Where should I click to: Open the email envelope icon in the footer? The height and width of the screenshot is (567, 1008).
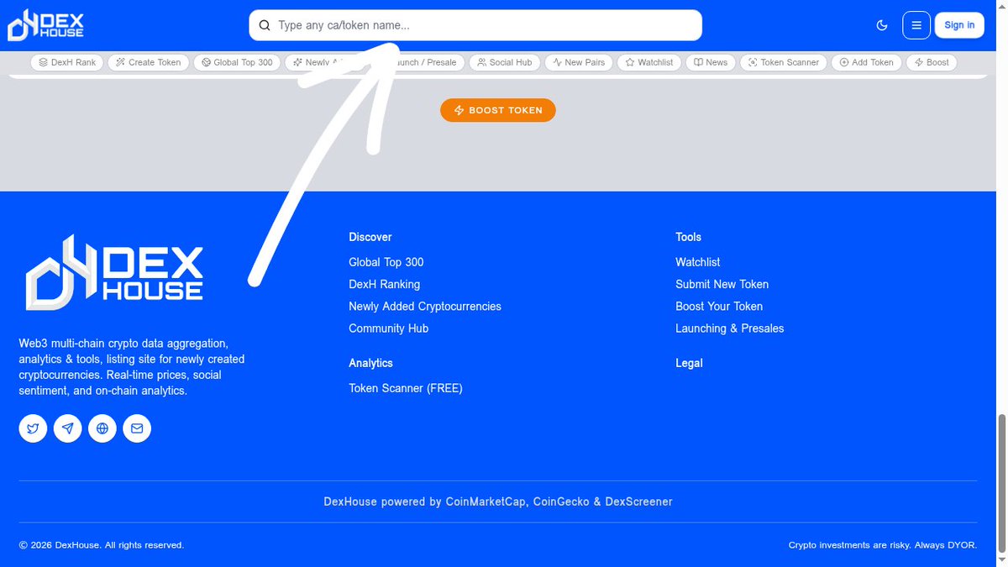click(137, 428)
